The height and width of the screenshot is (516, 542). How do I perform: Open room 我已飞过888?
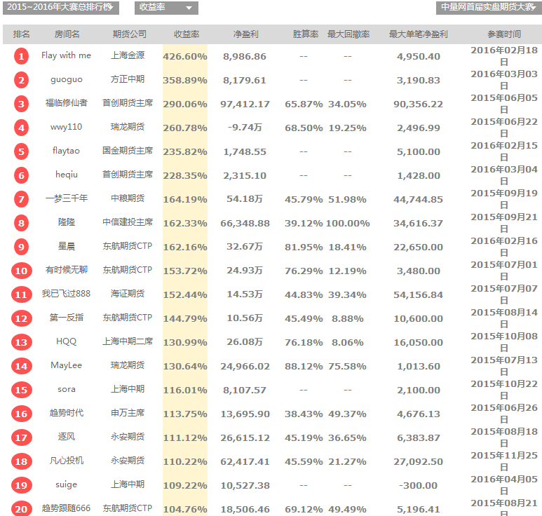[x=67, y=294]
